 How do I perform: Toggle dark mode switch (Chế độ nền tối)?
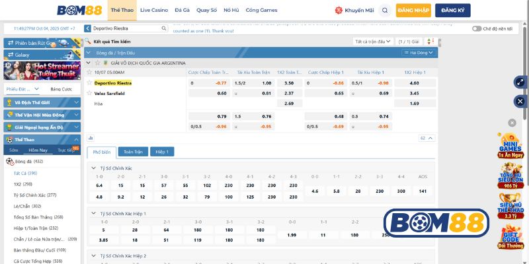(477, 28)
